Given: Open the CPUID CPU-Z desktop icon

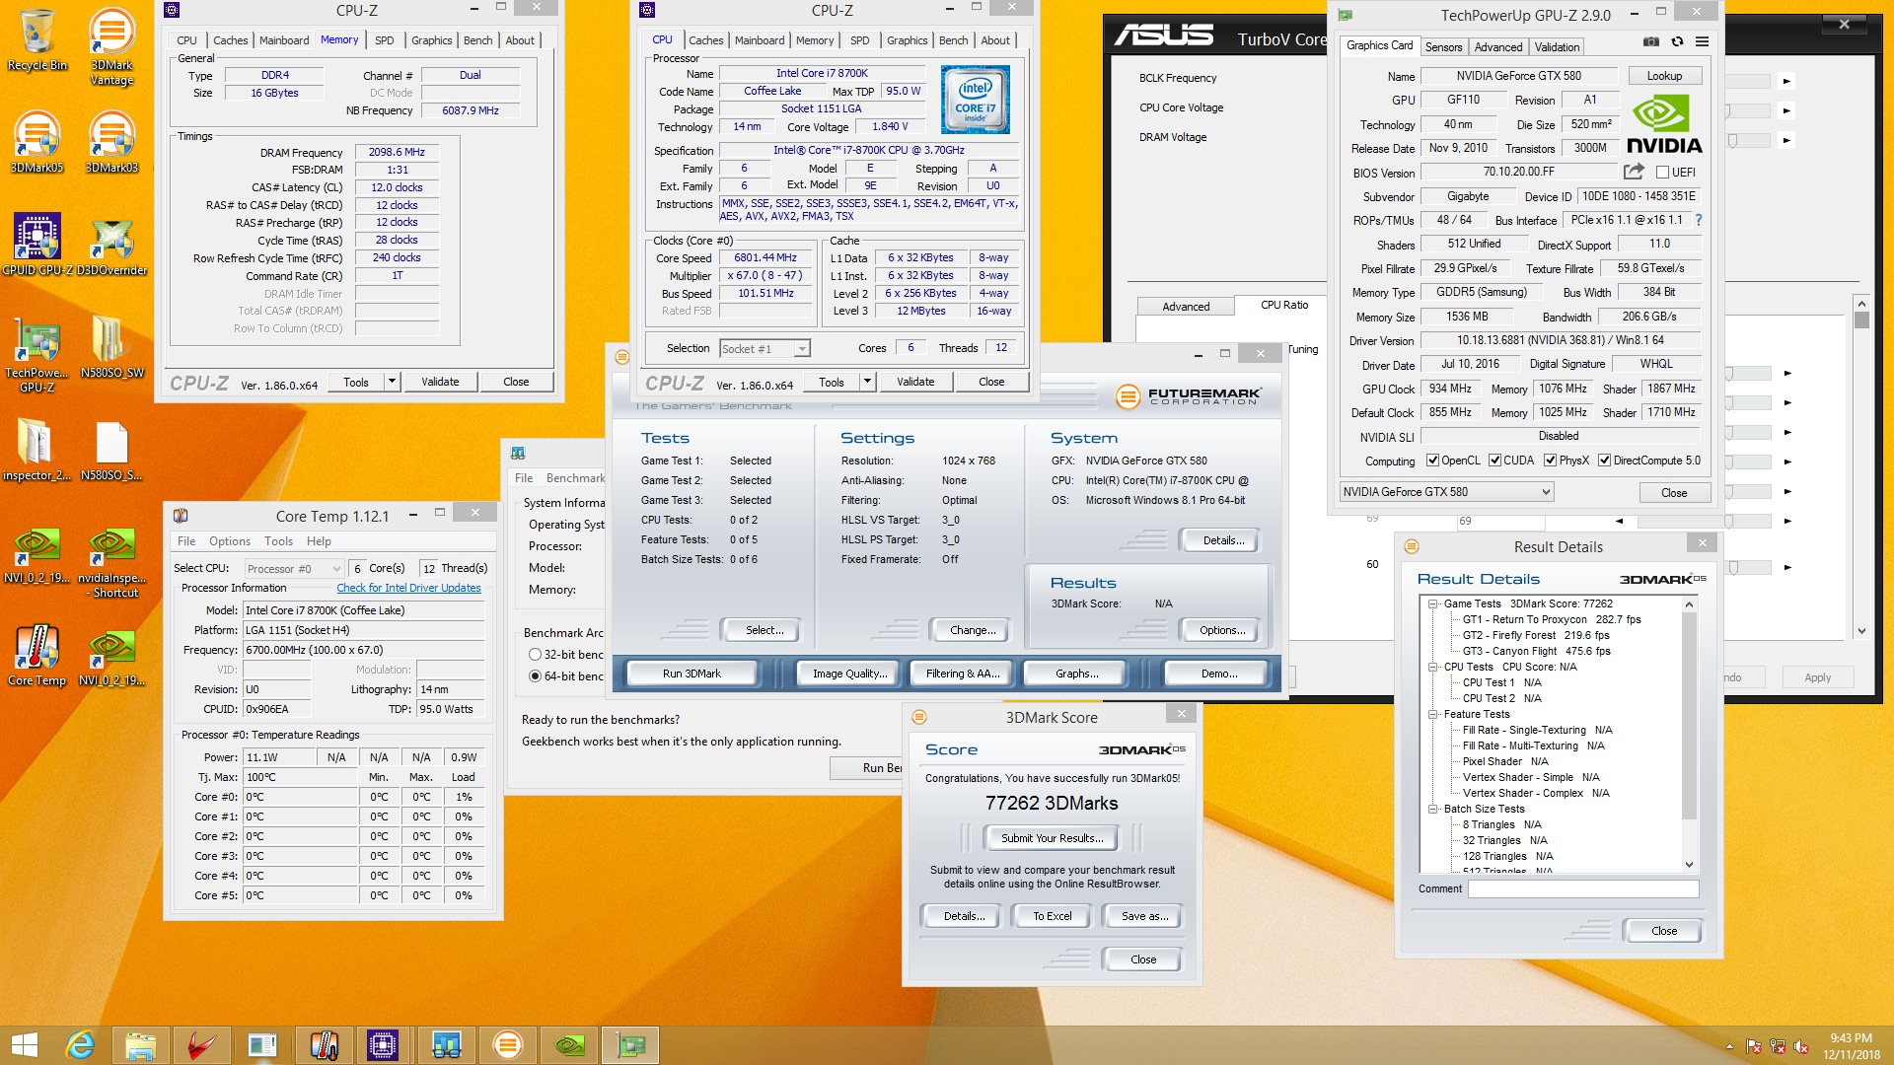Looking at the screenshot, I should click(x=36, y=246).
